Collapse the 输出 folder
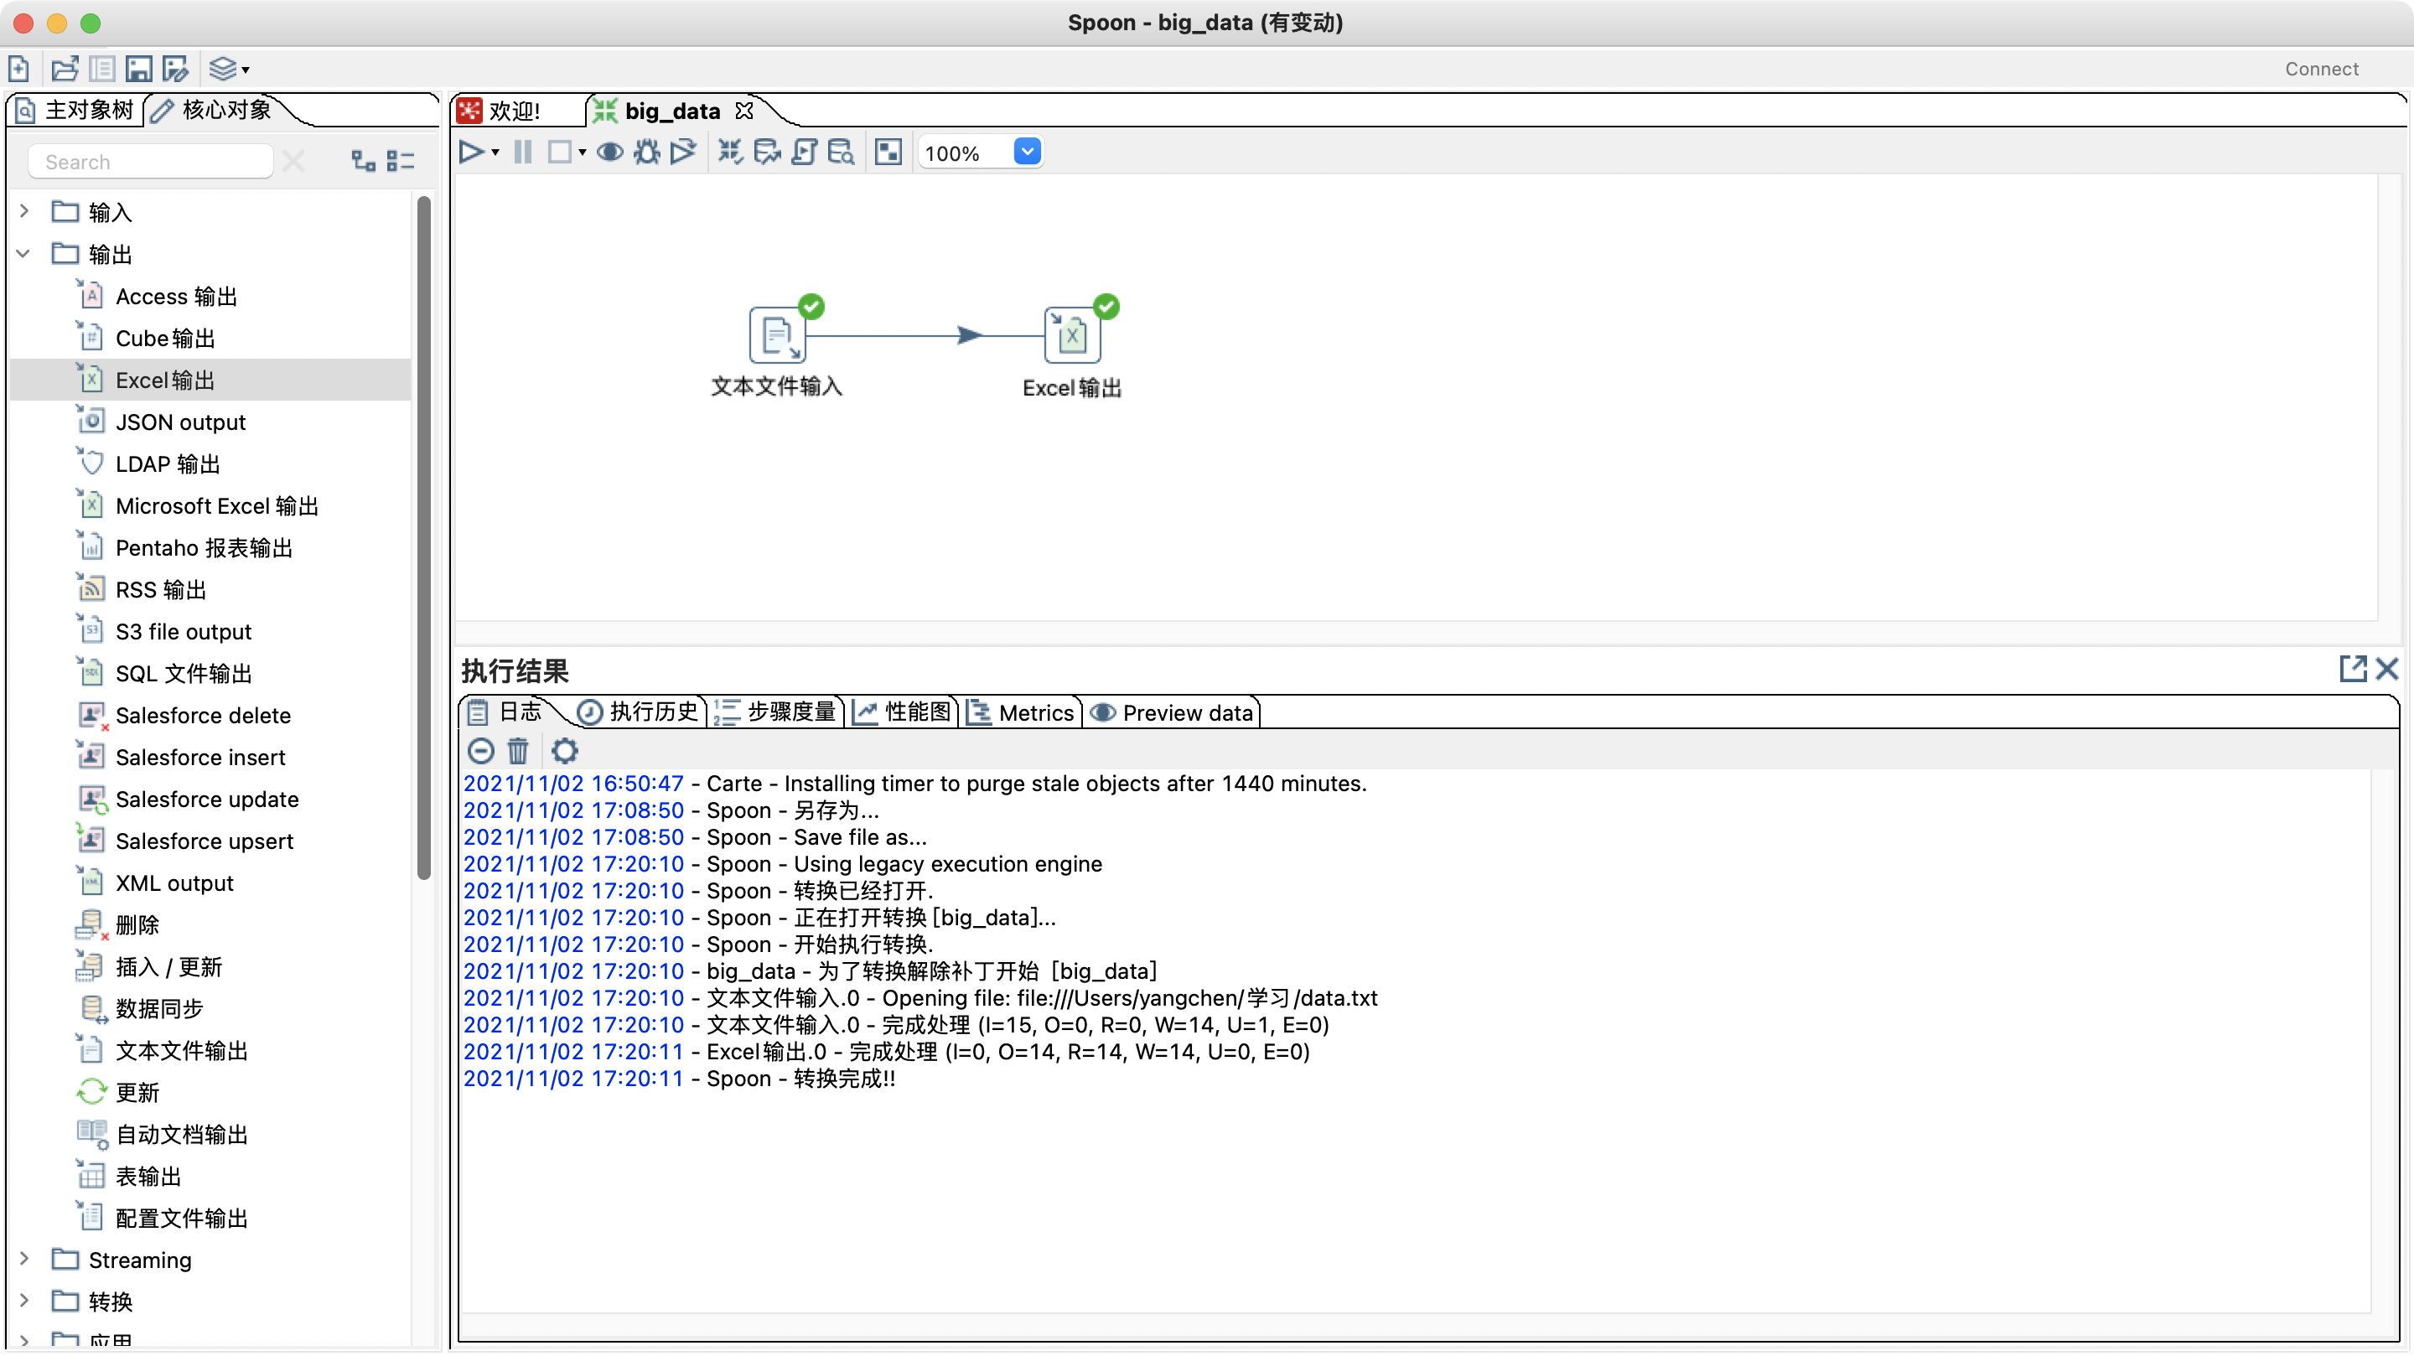The image size is (2414, 1356). (24, 254)
